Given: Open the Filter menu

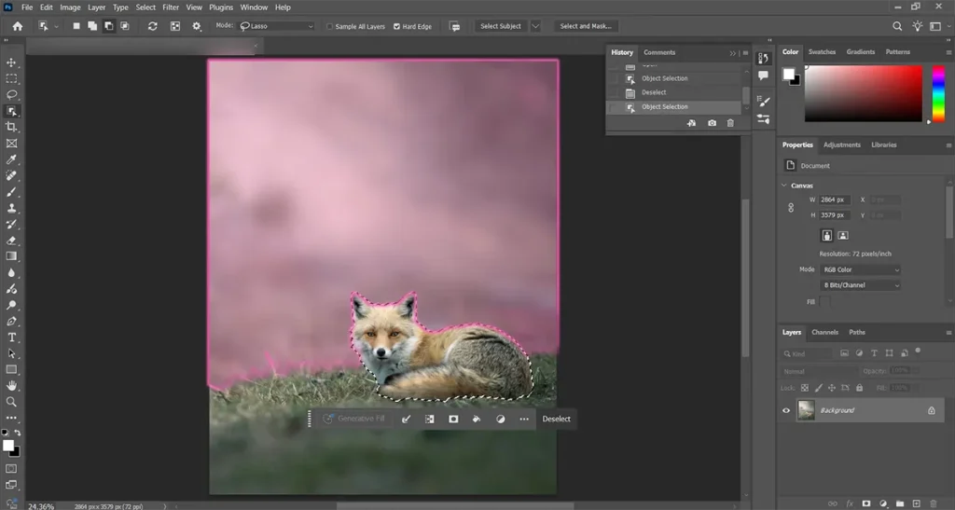Looking at the screenshot, I should tap(171, 7).
